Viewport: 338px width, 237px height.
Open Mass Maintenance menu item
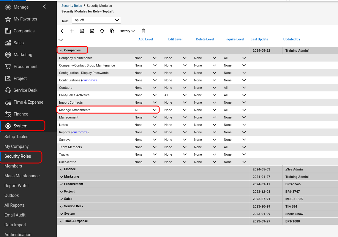22,176
